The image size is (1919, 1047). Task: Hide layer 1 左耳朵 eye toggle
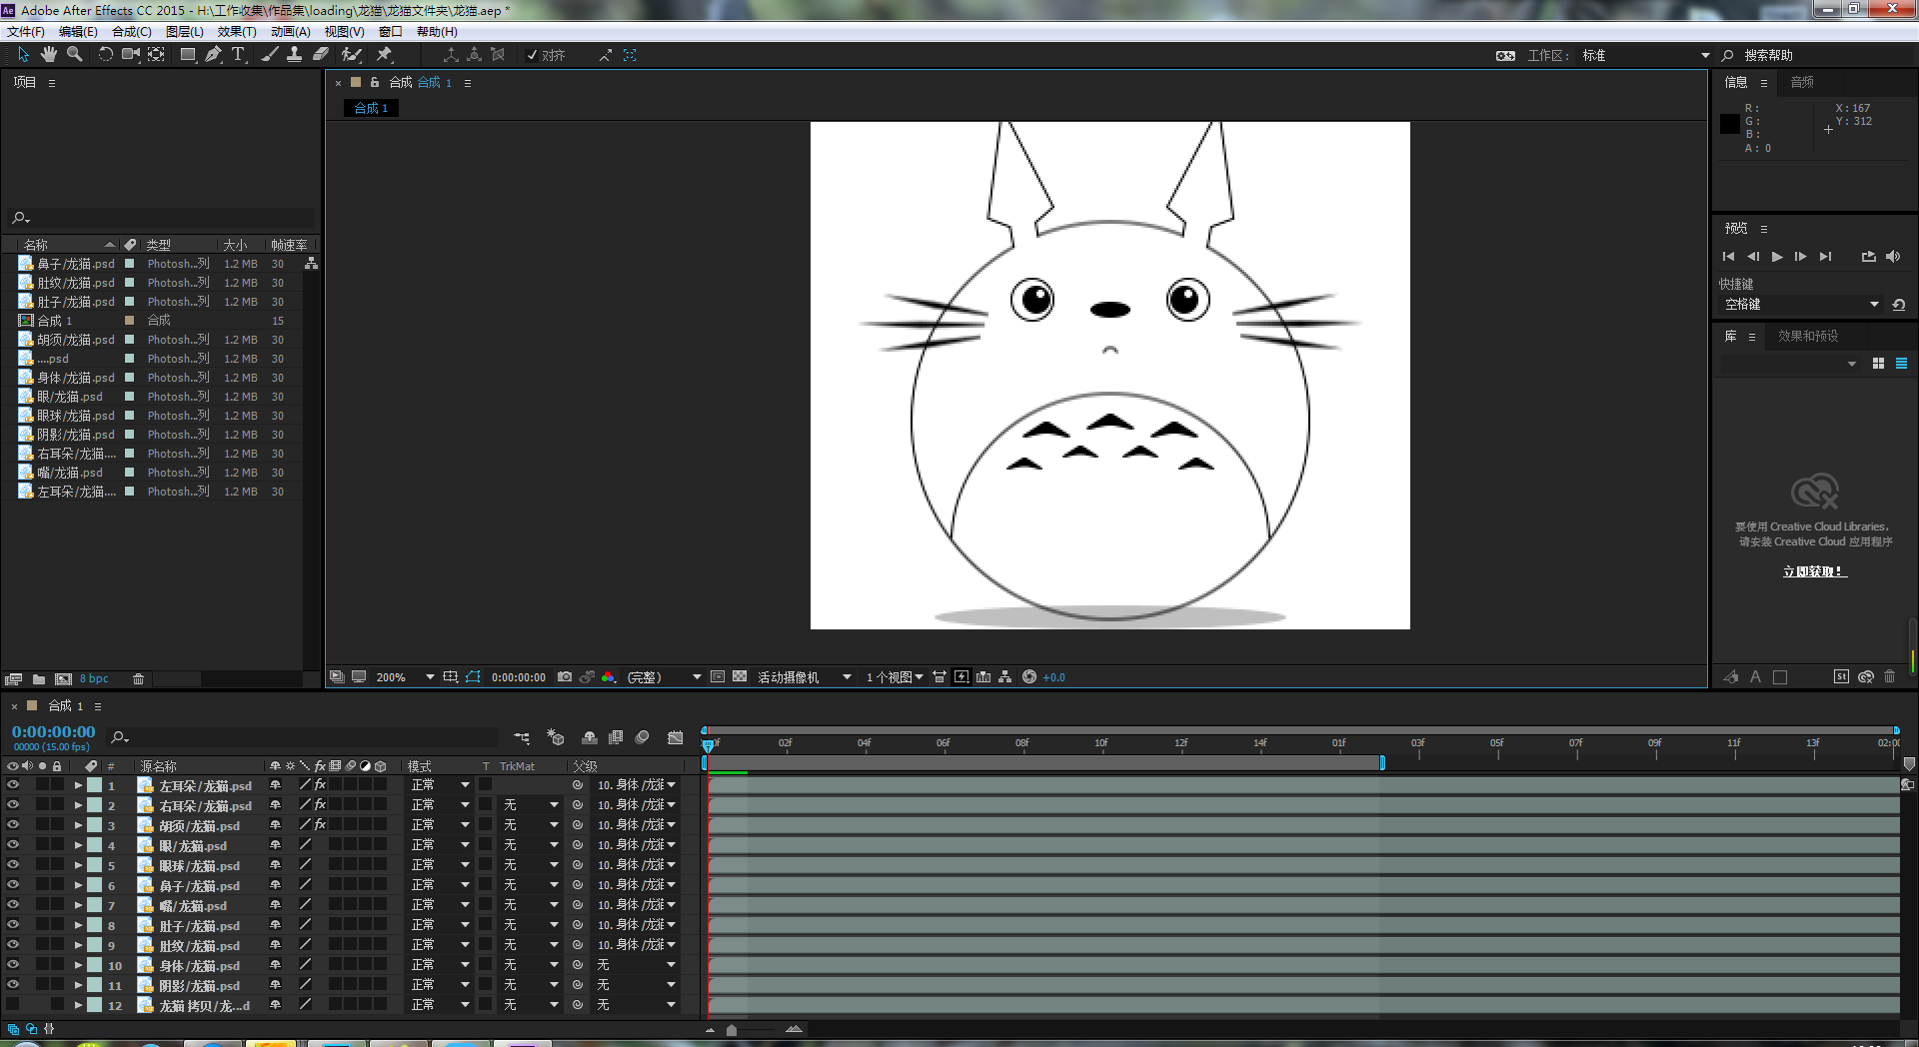coord(13,785)
